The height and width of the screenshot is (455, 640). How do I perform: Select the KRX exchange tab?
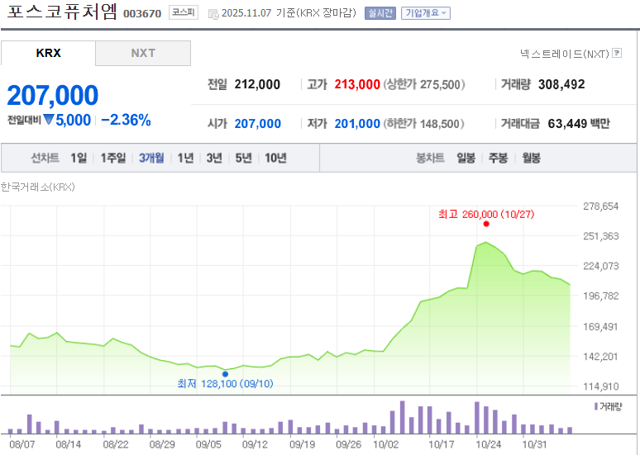tap(48, 53)
